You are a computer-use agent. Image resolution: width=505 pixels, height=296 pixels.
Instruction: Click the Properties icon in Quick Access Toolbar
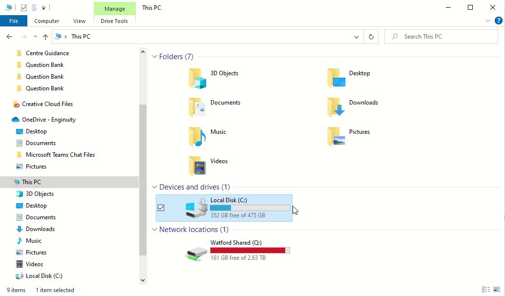[24, 8]
